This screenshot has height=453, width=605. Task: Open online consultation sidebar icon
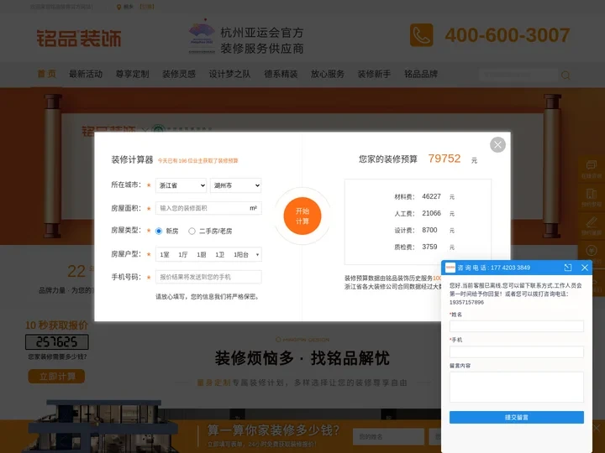click(x=591, y=169)
